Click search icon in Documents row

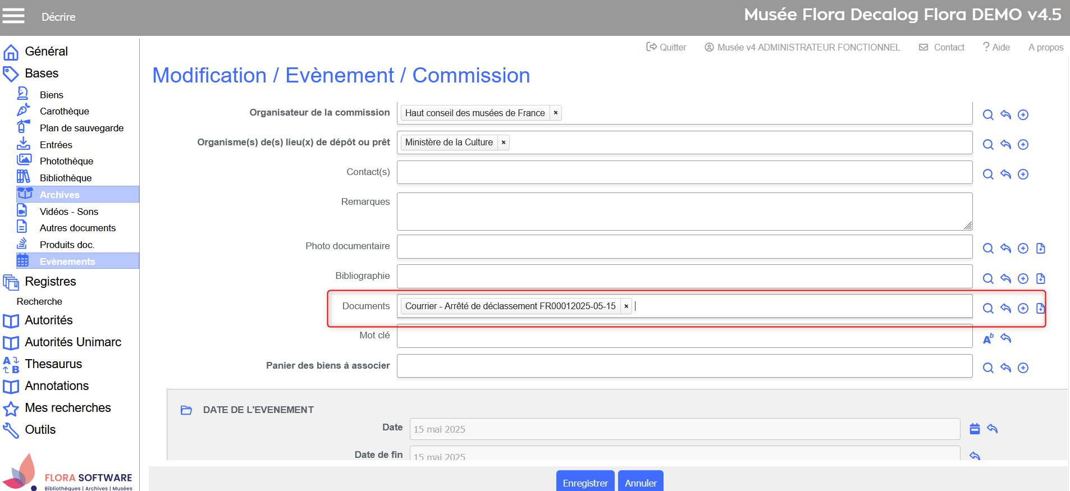tap(988, 309)
